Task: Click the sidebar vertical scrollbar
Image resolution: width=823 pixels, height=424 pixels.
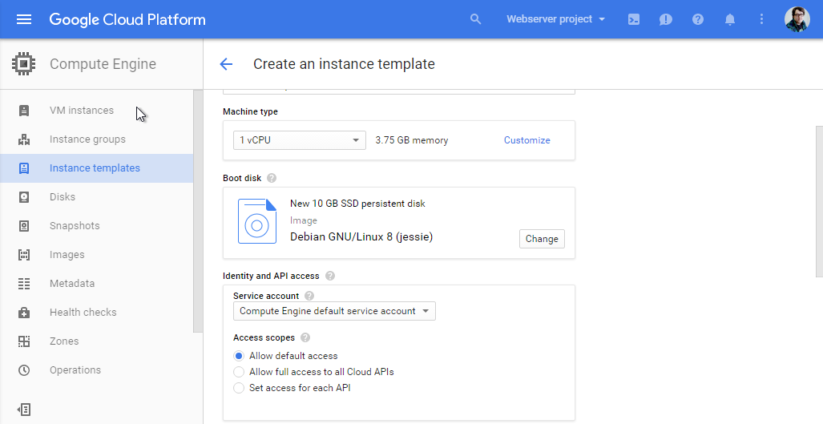Action: (x=198, y=211)
